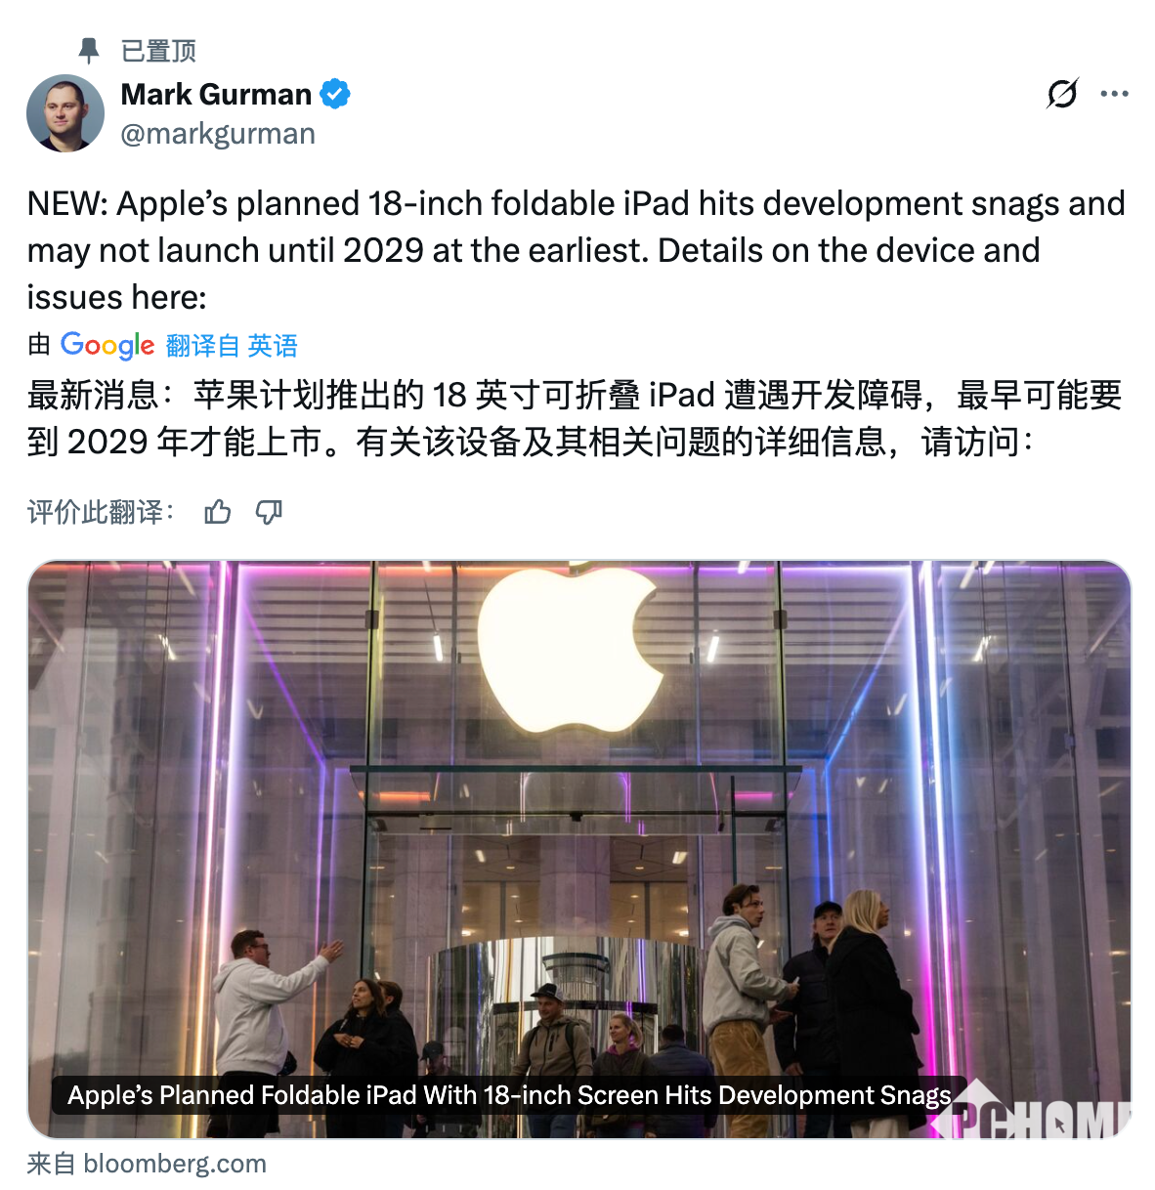Open the three-dot more options menu
Screen dimensions: 1155x1190
(x=1114, y=94)
